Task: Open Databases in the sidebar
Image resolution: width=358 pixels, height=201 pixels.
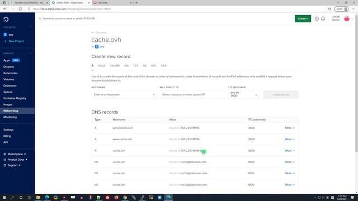Action: [x=10, y=85]
